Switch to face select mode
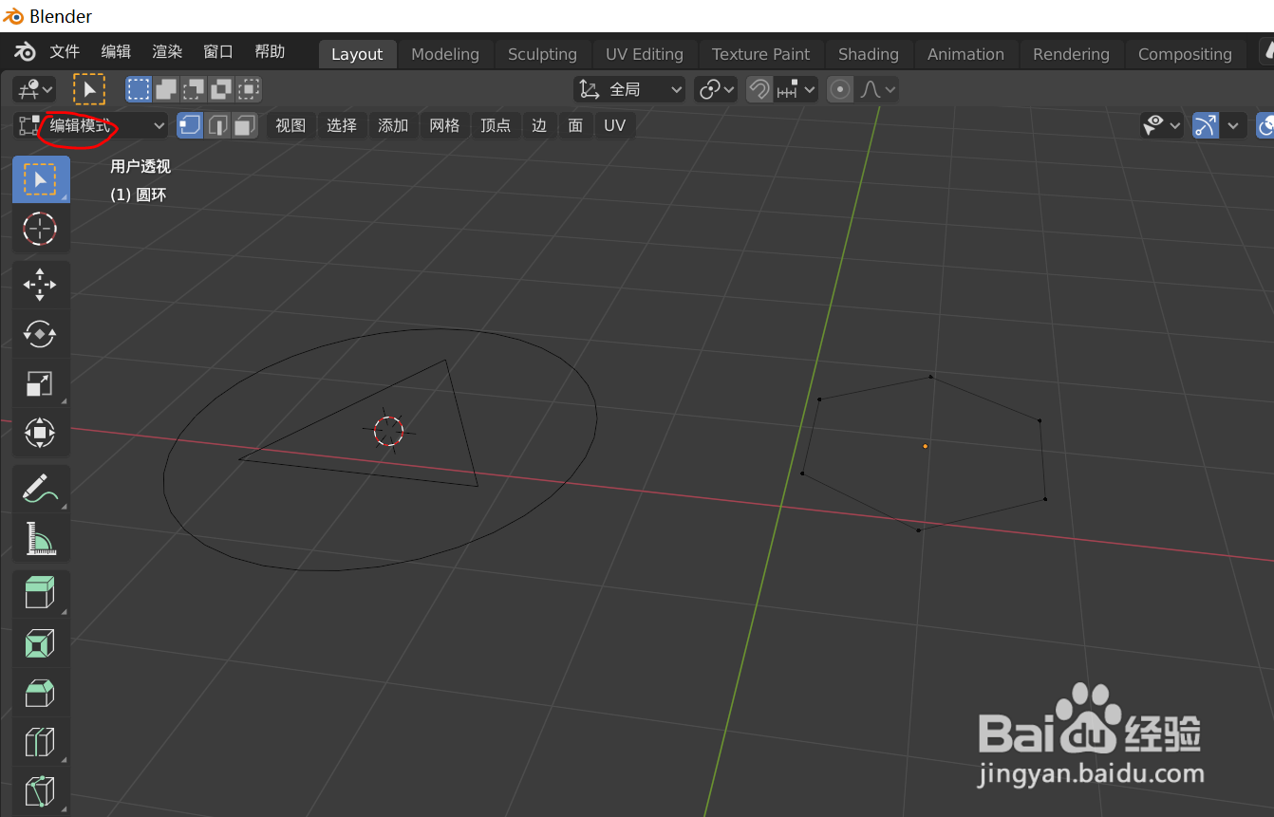 242,124
